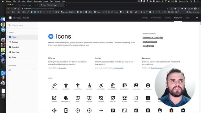The height and width of the screenshot is (113, 201).
Task: Open Icon design principles link
Action: point(153,38)
